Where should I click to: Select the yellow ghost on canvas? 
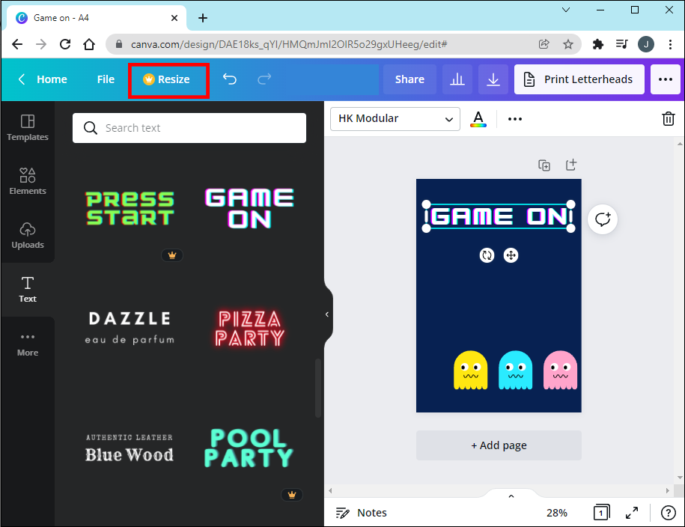pyautogui.click(x=470, y=370)
